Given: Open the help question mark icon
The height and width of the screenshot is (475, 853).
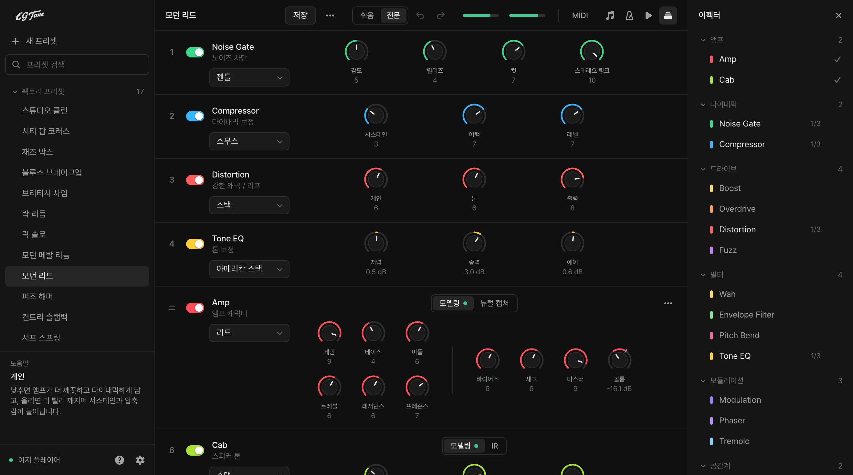Looking at the screenshot, I should [x=120, y=460].
